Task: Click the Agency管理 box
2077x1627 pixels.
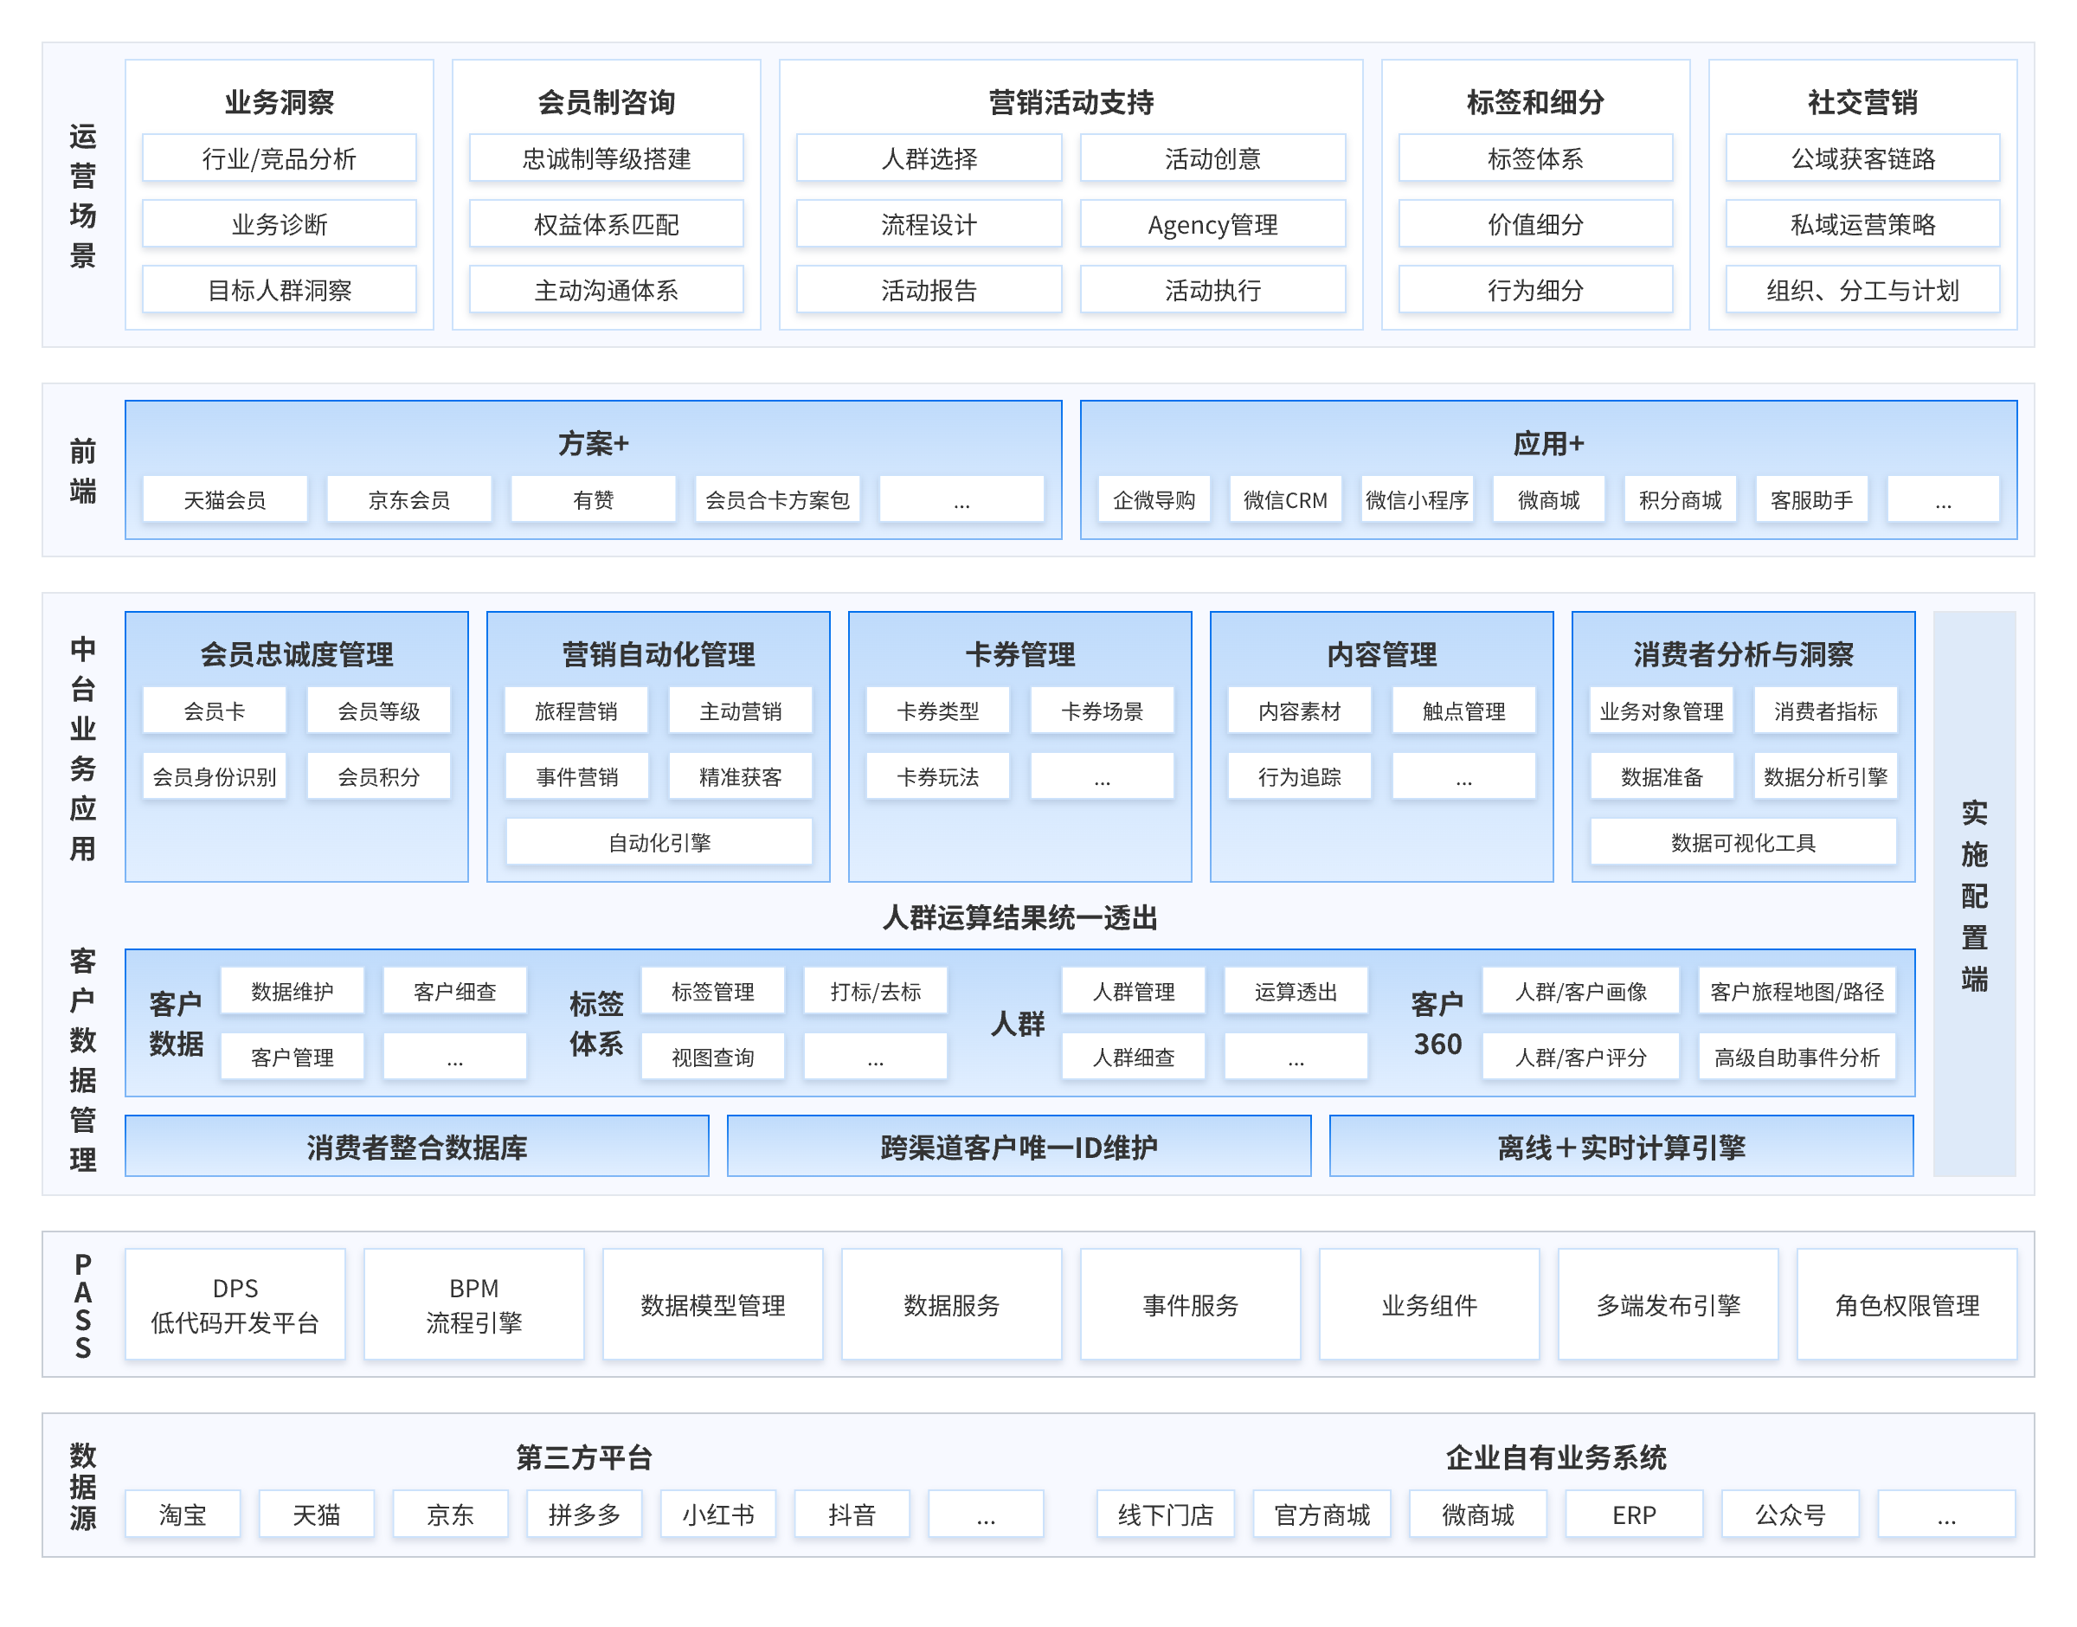Action: [1212, 225]
